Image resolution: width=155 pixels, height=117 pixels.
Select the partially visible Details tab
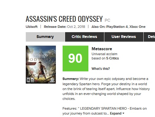point(149,37)
